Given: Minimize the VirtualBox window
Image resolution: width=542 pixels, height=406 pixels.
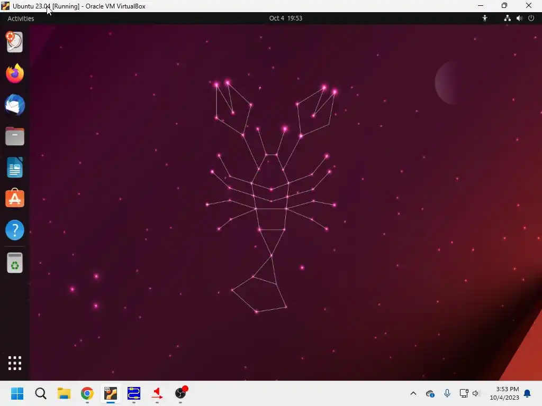Looking at the screenshot, I should pyautogui.click(x=481, y=5).
